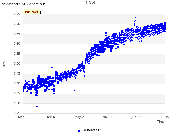Click the 0.75 y-axis tick label
182x136 pixels.
[x=17, y=14]
